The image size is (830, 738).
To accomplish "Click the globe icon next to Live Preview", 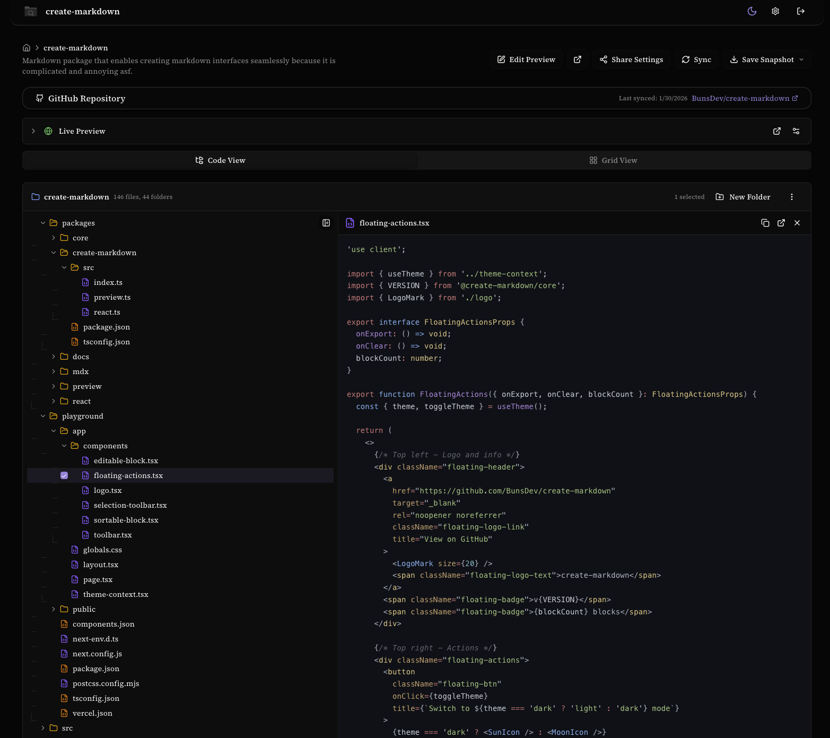I will (x=48, y=131).
